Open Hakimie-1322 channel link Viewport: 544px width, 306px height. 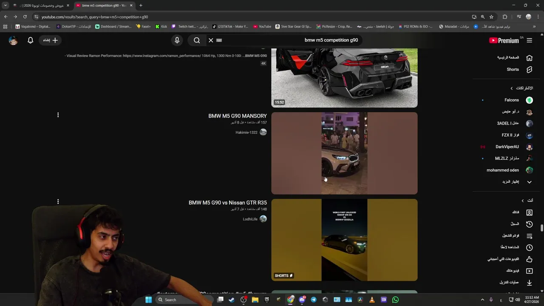tap(246, 132)
